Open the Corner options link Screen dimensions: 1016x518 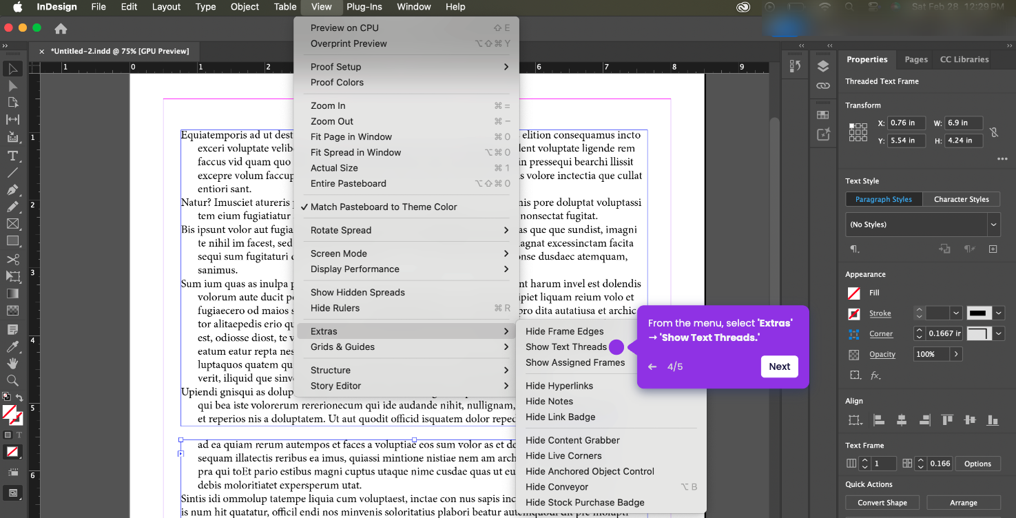click(x=881, y=334)
